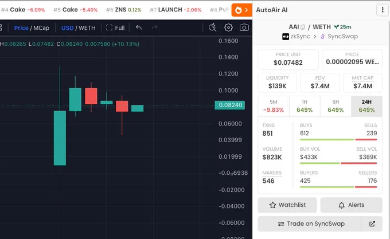Select the 24H timeframe tab
The image size is (390, 239).
click(x=366, y=106)
